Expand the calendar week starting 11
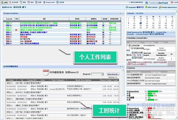The image size is (178, 120). [x=129, y=23]
